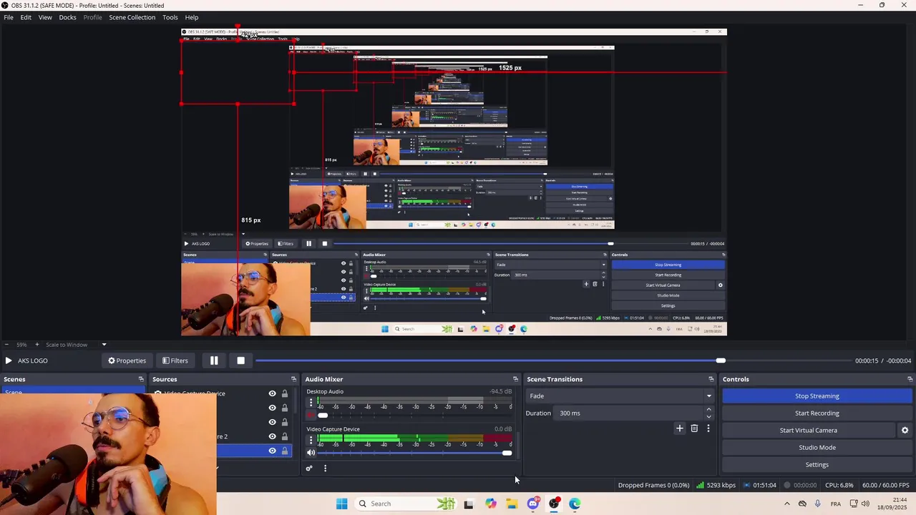Open the volume and network tray flyout
The height and width of the screenshot is (515, 916).
(859, 504)
